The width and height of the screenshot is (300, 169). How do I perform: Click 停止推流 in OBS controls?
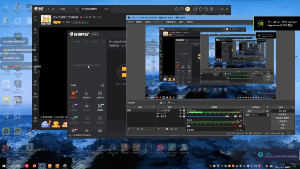pos(283,111)
